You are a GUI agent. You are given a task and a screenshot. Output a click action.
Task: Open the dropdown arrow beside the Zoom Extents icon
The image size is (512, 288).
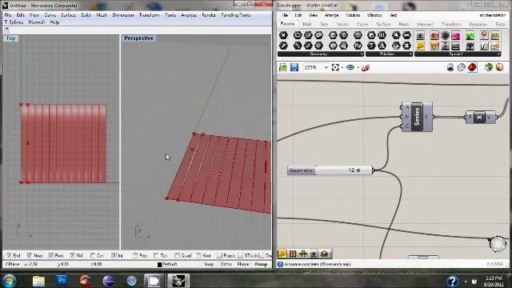pos(342,67)
